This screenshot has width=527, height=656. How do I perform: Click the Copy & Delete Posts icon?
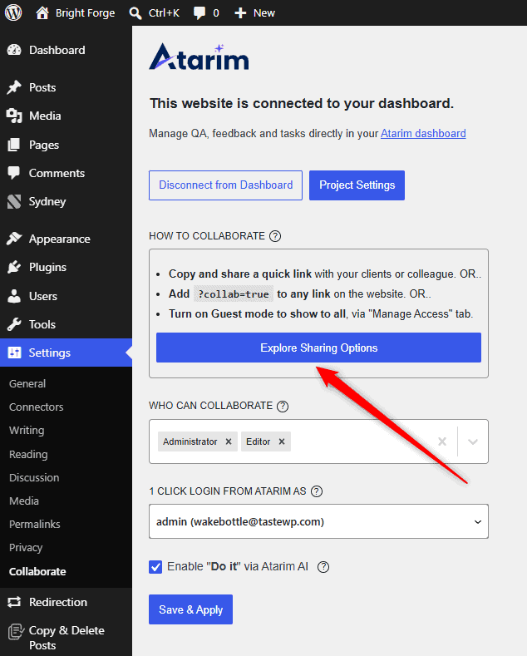tap(16, 632)
